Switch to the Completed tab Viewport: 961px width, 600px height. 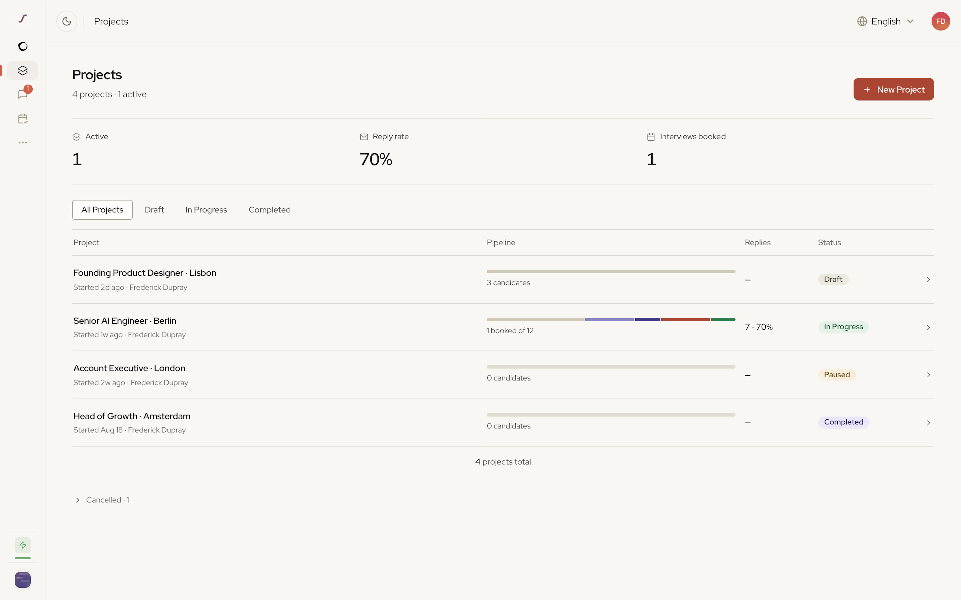(270, 210)
